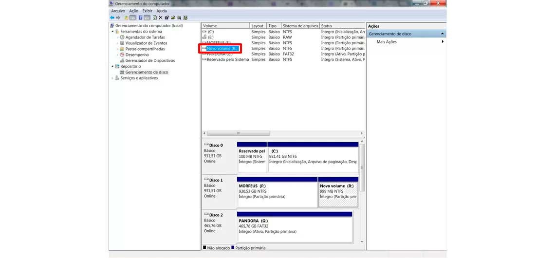Viewport: 555px width, 258px height.
Task: Collapse the Gerenciamento de disco actions section arrow
Action: point(442,34)
